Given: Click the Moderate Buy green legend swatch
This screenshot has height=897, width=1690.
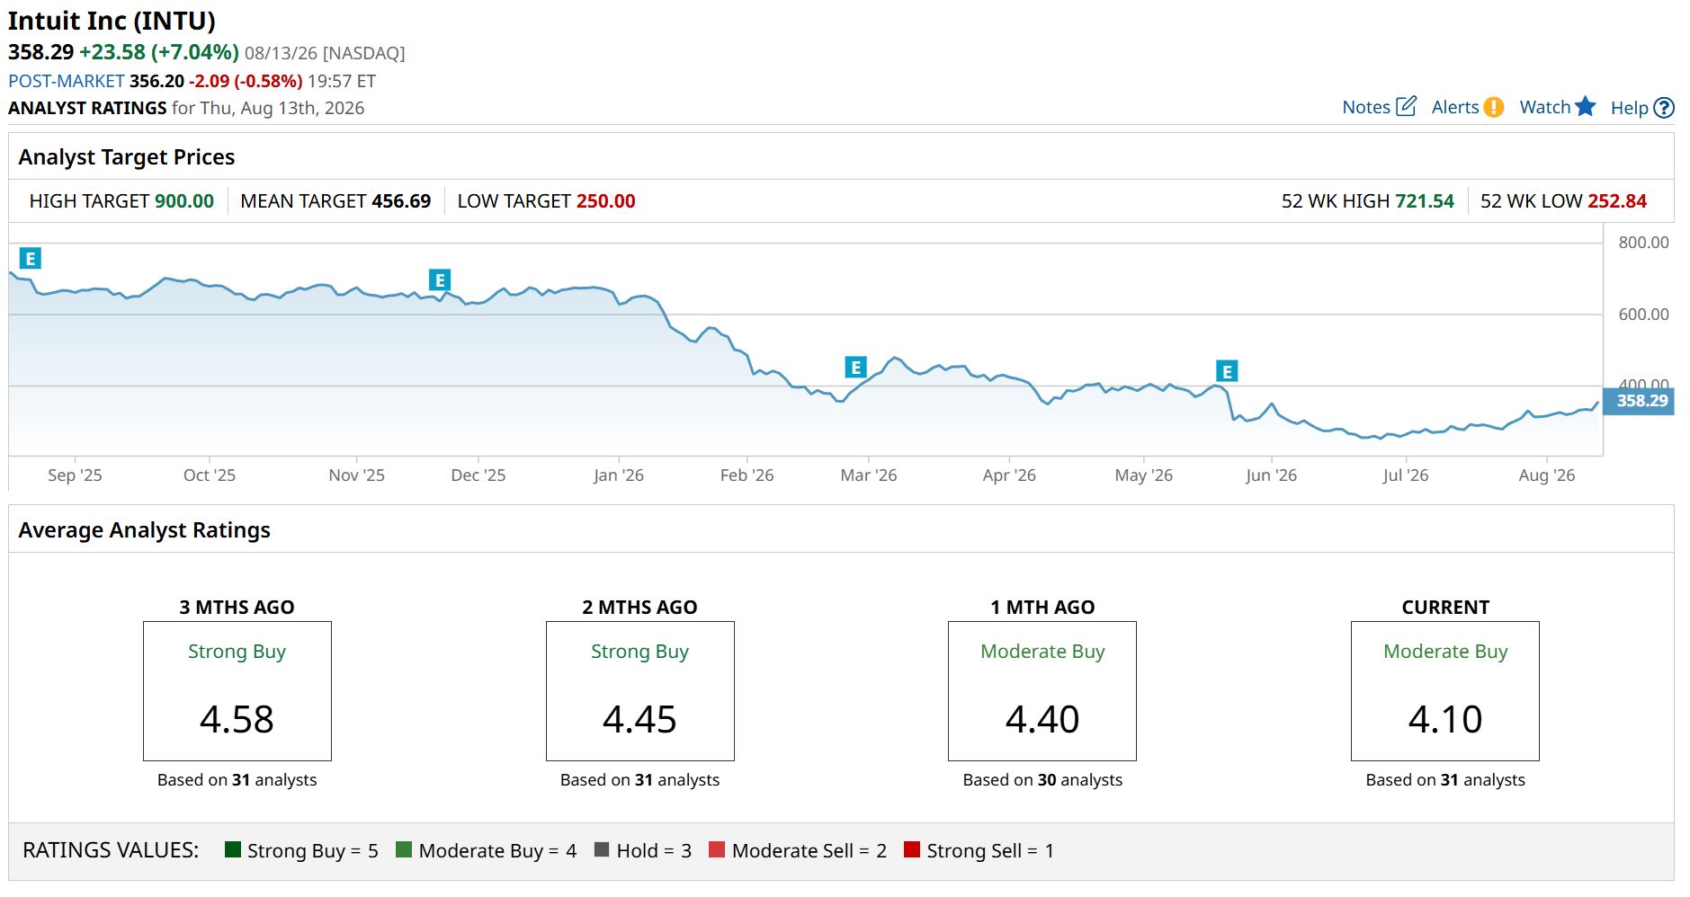Looking at the screenshot, I should coord(404,849).
